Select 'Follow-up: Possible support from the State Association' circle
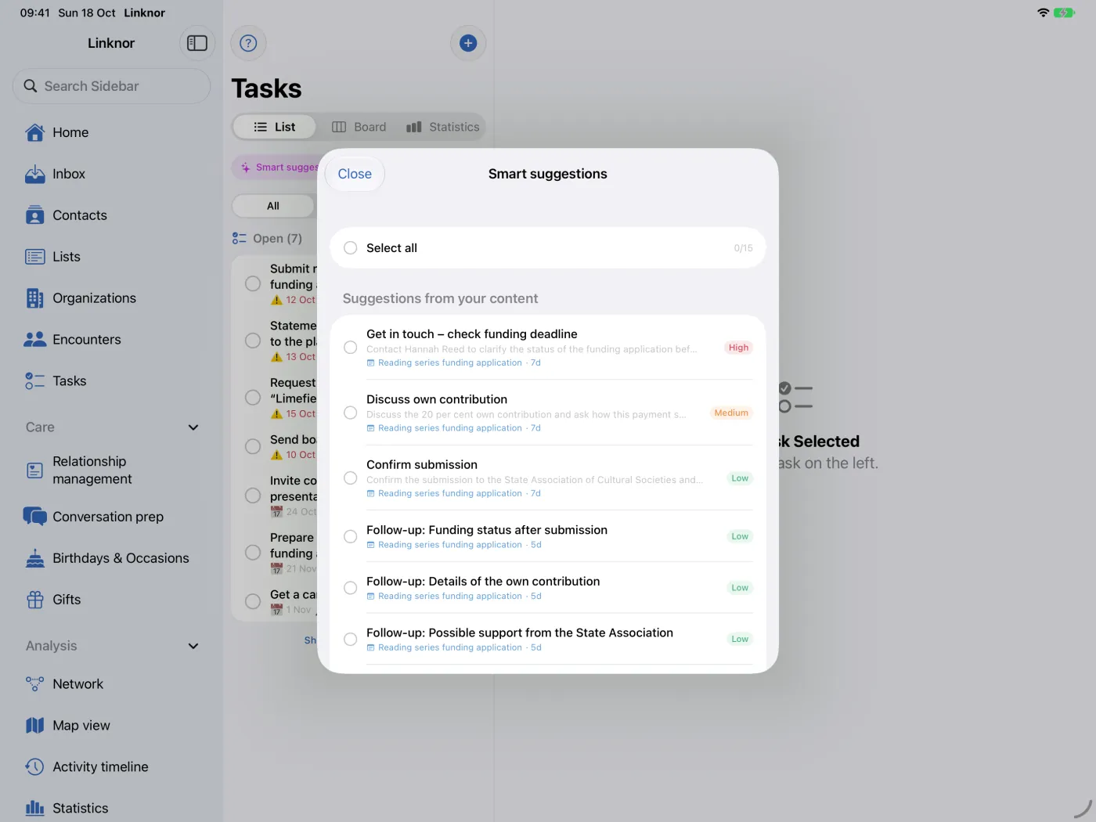 coord(351,640)
